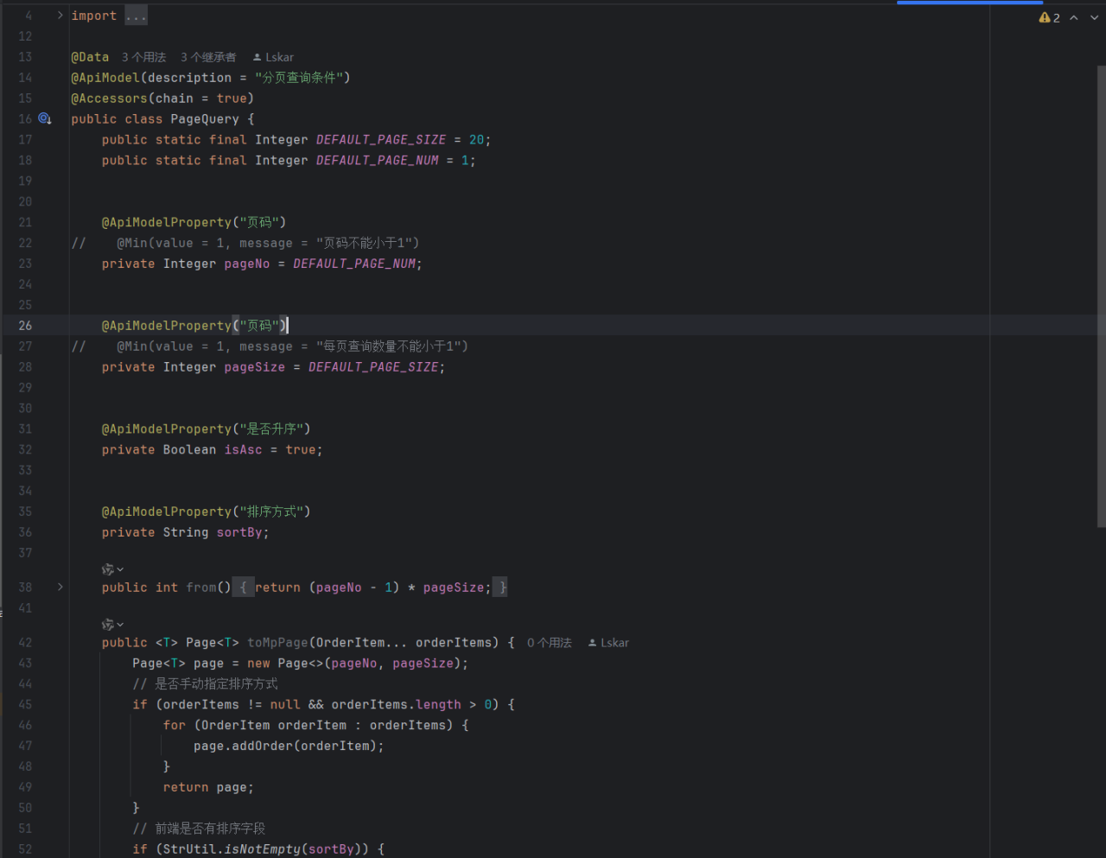The height and width of the screenshot is (858, 1106).
Task: Click the inheritors gutter icon beside PageQuery
Action: pos(45,118)
